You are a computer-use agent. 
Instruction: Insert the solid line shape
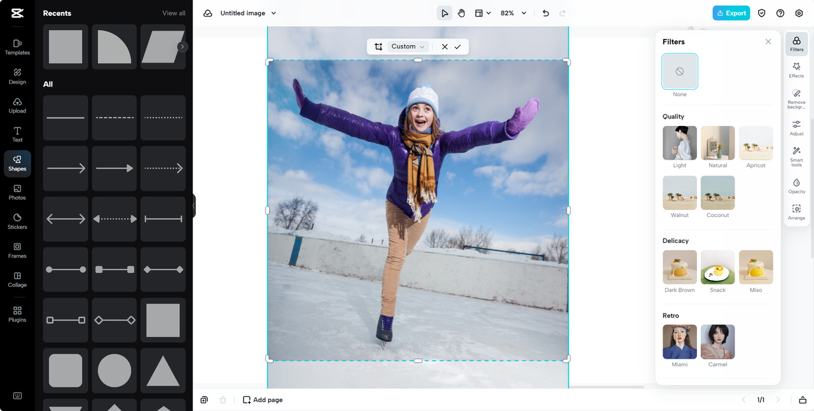click(x=66, y=118)
